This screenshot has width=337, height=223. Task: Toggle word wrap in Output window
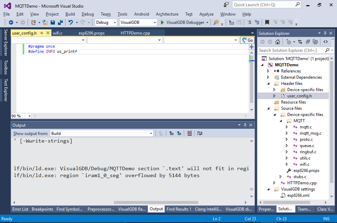coord(200,133)
